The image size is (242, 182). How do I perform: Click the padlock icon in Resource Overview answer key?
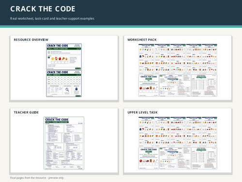76,89
